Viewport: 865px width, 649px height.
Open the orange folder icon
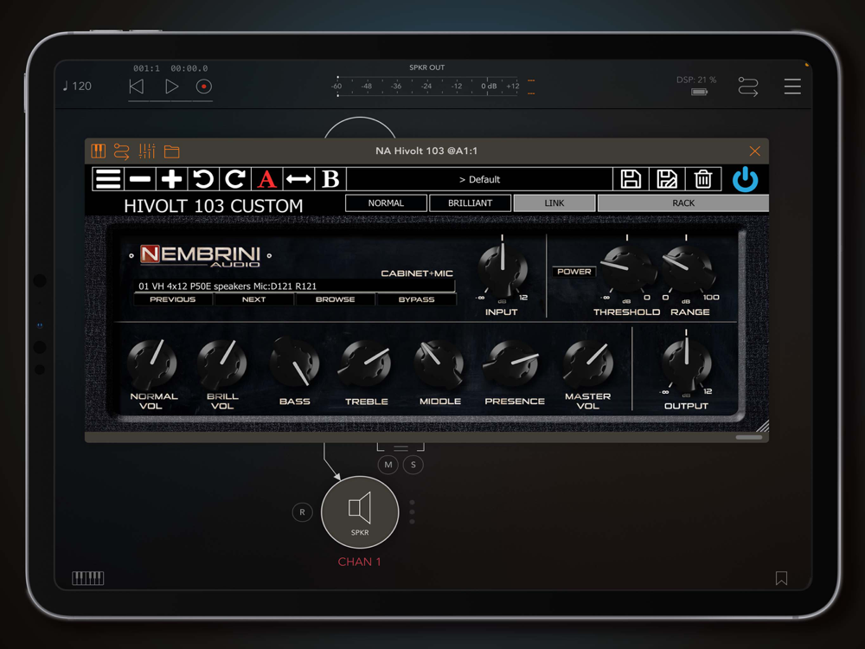(171, 151)
